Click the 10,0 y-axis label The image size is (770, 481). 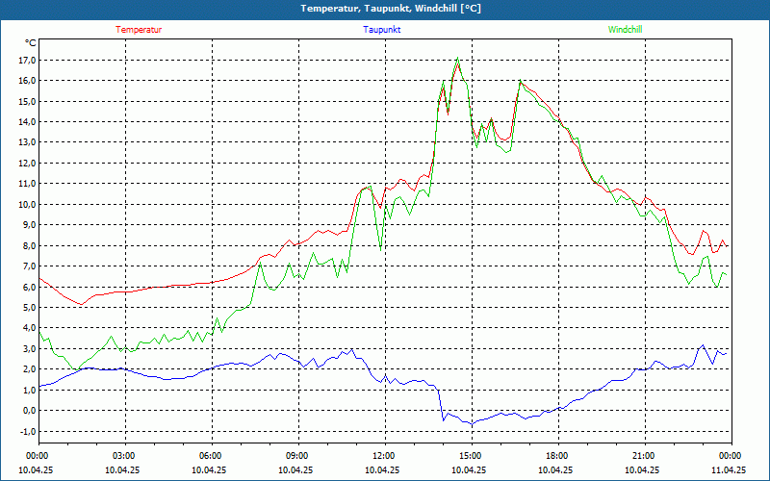tap(27, 204)
